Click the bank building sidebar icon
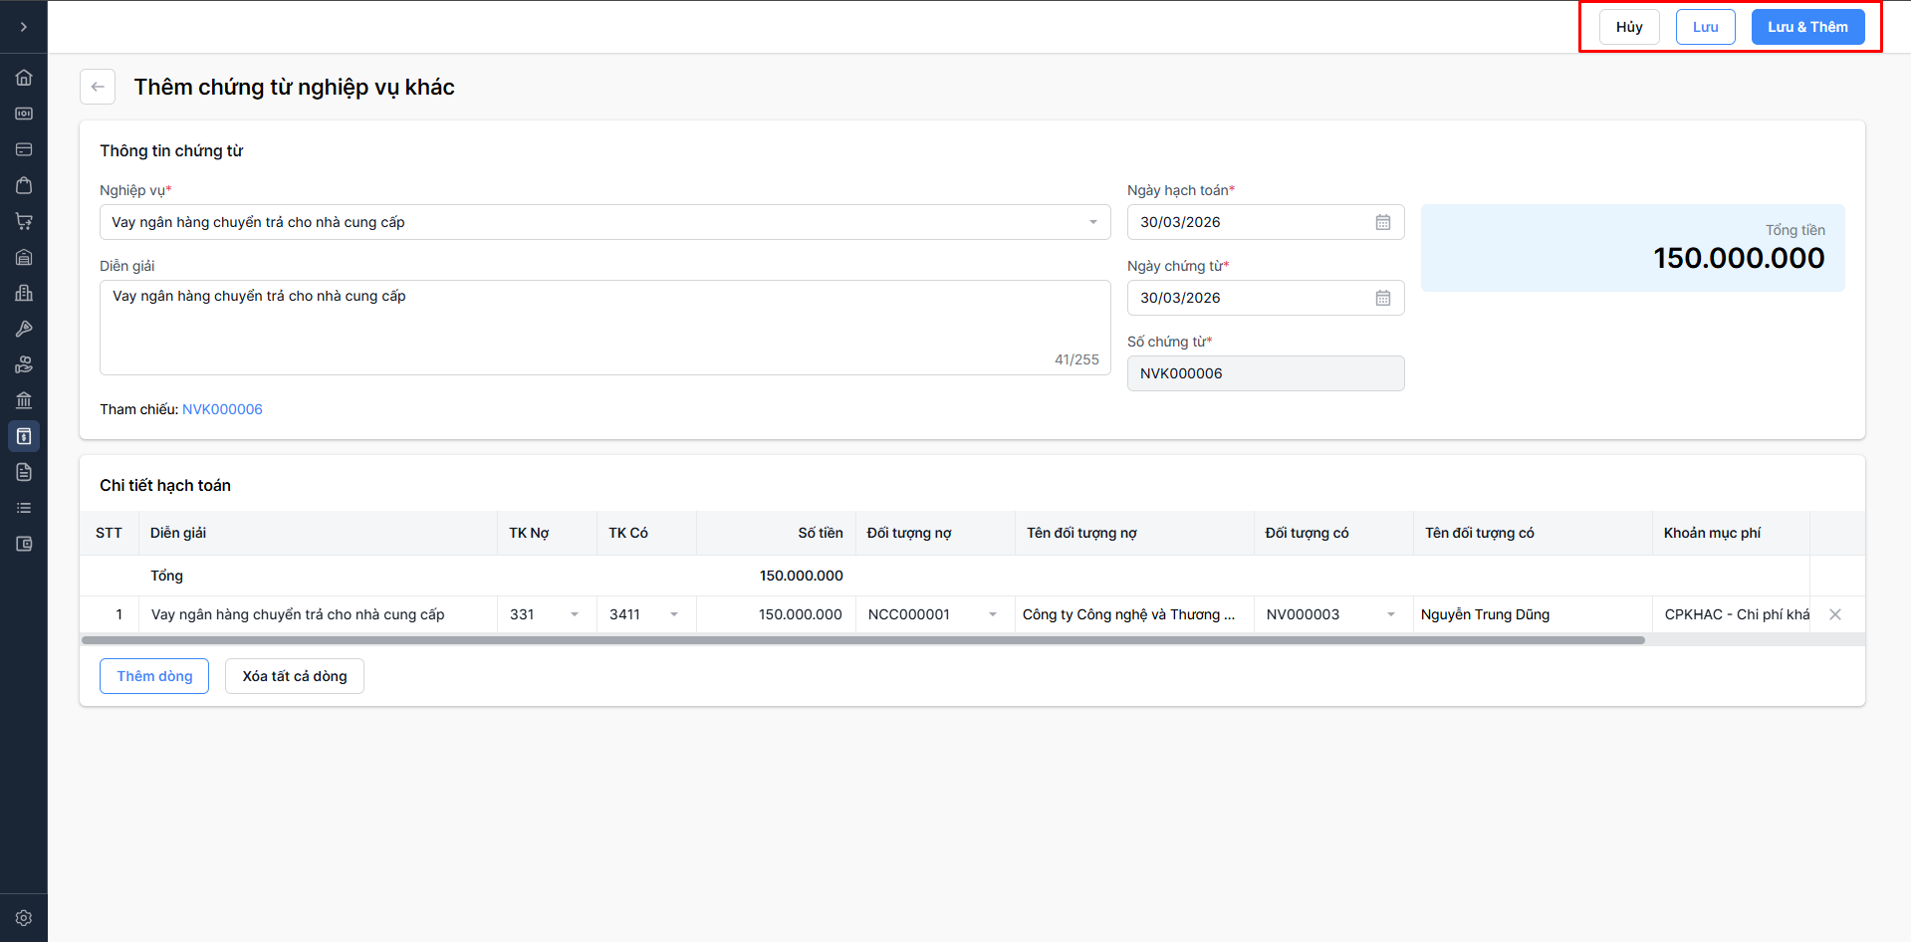This screenshot has width=1911, height=942. (x=24, y=400)
